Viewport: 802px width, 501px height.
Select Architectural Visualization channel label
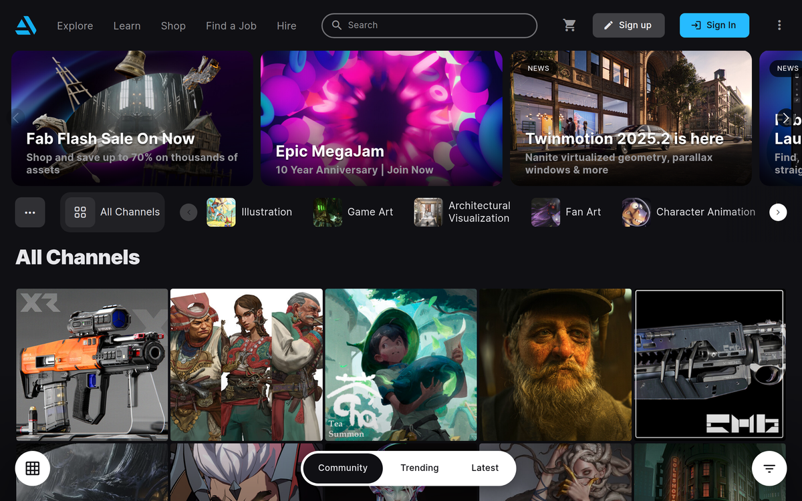[x=479, y=212]
